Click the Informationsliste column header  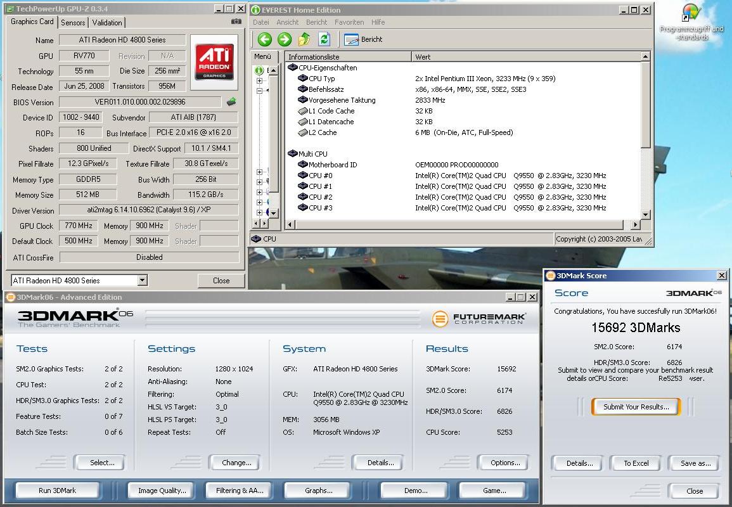[348, 56]
